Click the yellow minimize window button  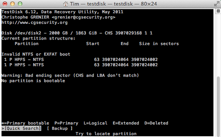[12, 4]
